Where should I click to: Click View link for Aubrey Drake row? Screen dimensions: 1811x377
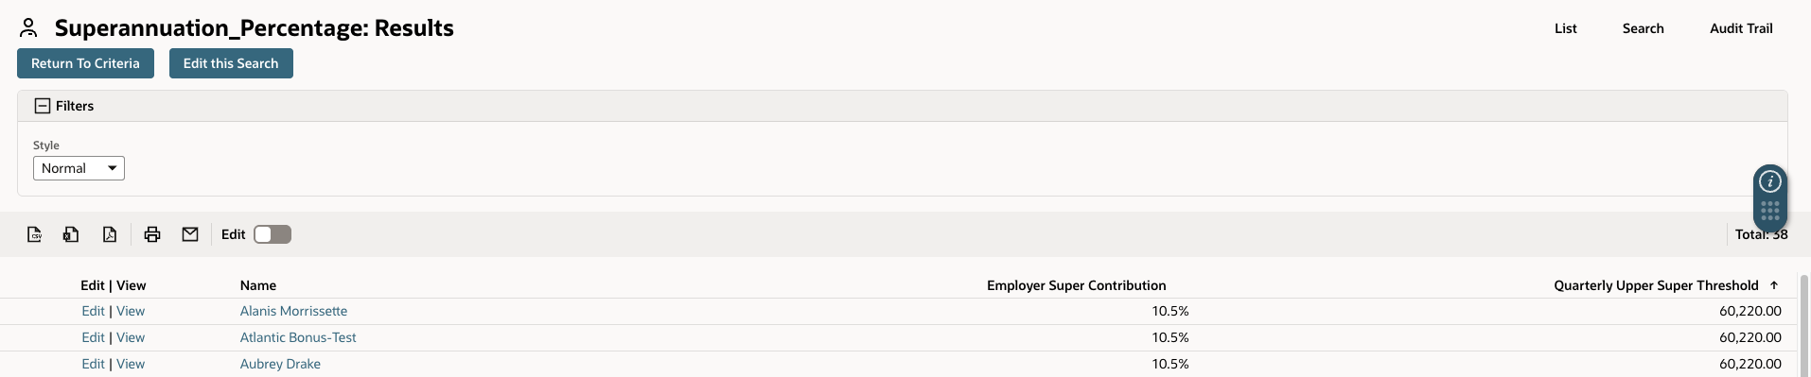coord(131,364)
